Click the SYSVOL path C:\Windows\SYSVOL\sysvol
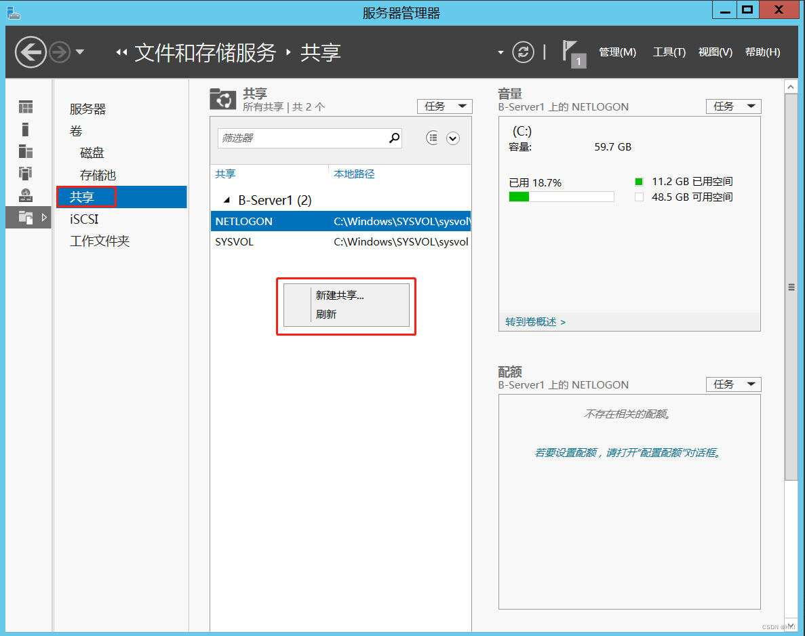 (401, 242)
